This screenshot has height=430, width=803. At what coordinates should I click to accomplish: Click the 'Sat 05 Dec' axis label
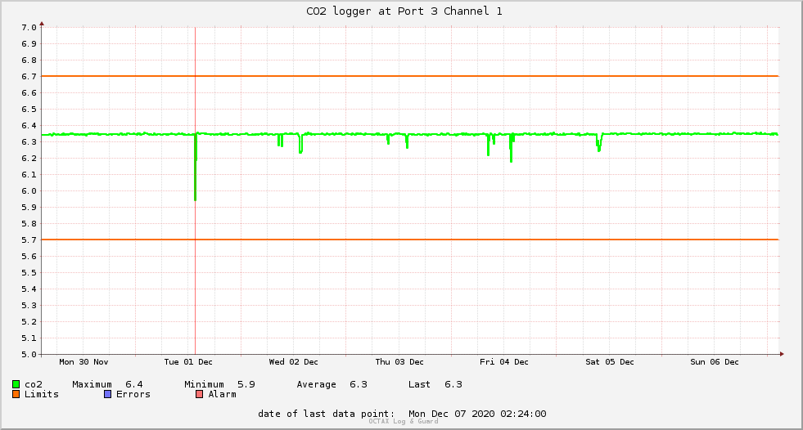pos(610,362)
